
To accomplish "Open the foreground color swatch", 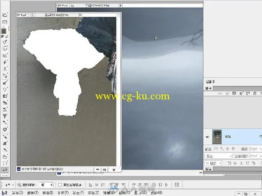I will (x=4, y=31).
